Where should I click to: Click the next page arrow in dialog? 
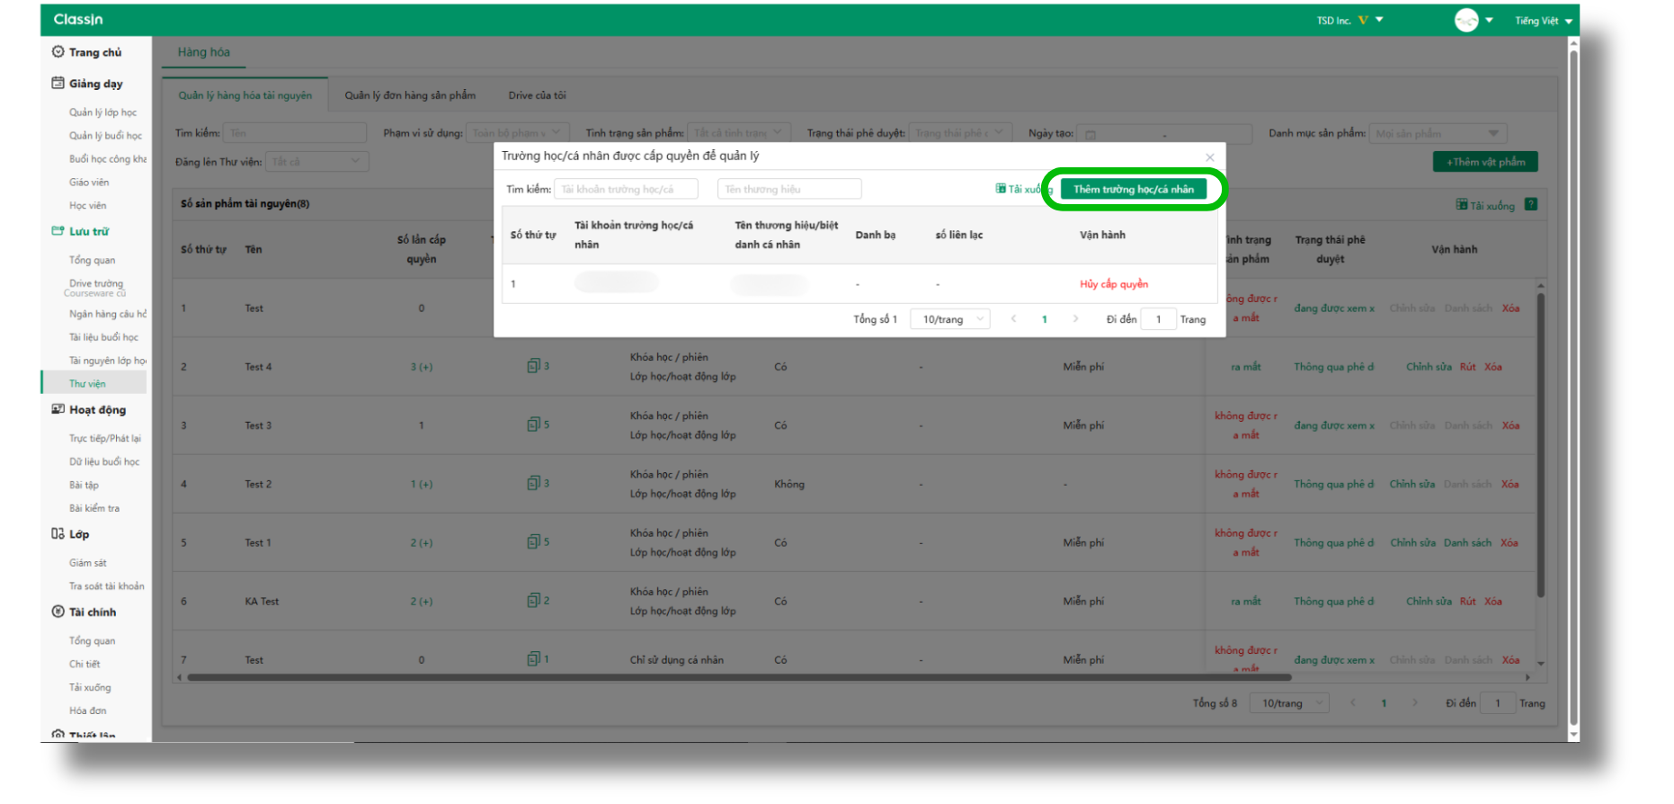1075,319
